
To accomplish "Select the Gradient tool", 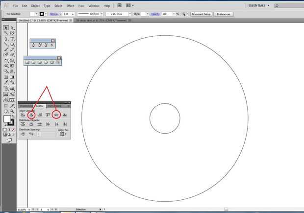I will [x=12, y=77].
